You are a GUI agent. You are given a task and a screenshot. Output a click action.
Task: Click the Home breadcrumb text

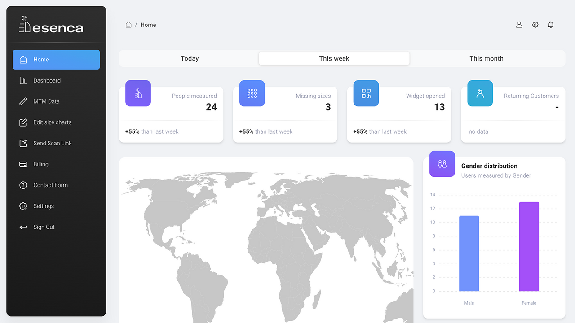click(x=148, y=25)
